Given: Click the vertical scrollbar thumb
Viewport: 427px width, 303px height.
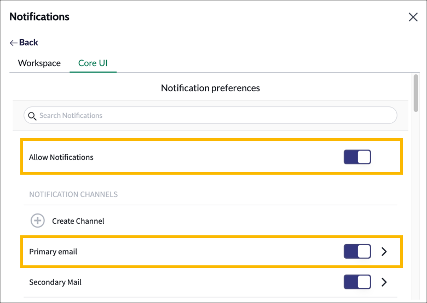Looking at the screenshot, I should point(416,93).
